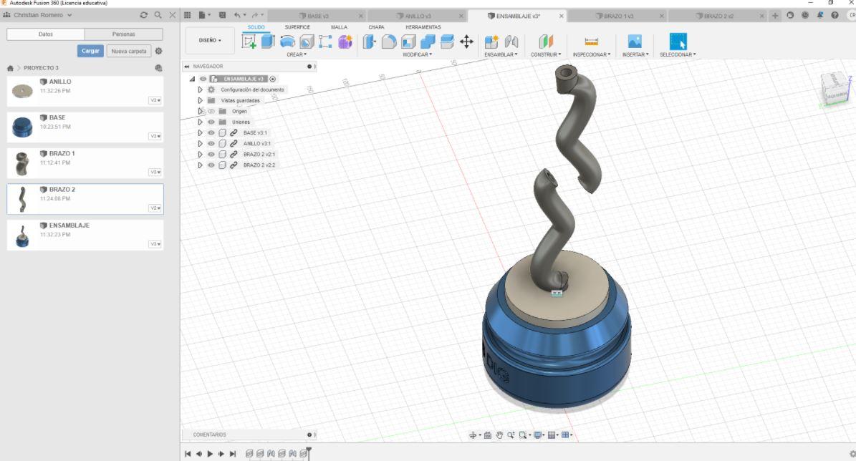Toggle visibility eye of Origen folder
Image resolution: width=856 pixels, height=461 pixels.
click(x=211, y=111)
